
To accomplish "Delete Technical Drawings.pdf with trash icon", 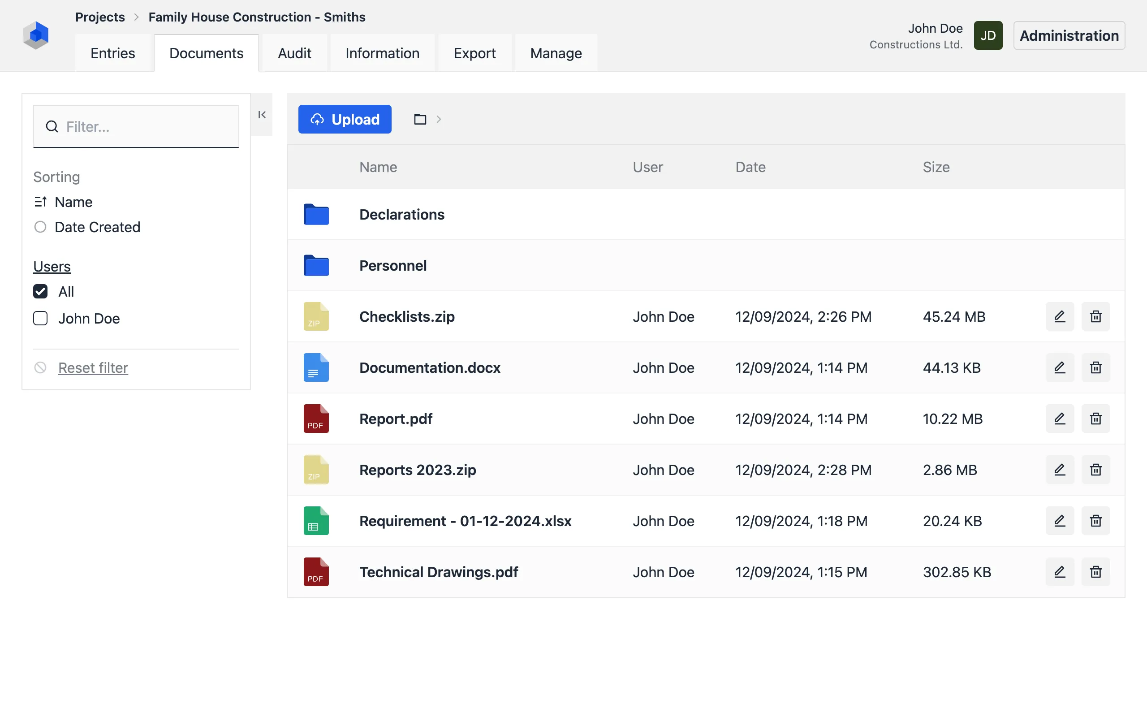I will 1096,572.
